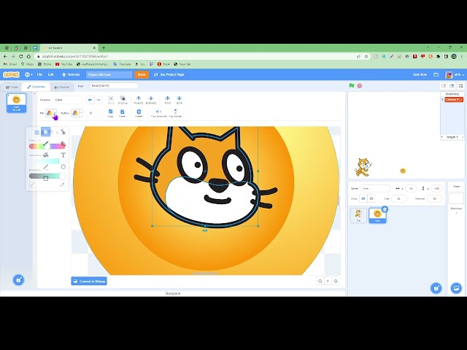Move selection Backward one layer
This screenshot has width=467, height=350.
[x=151, y=100]
